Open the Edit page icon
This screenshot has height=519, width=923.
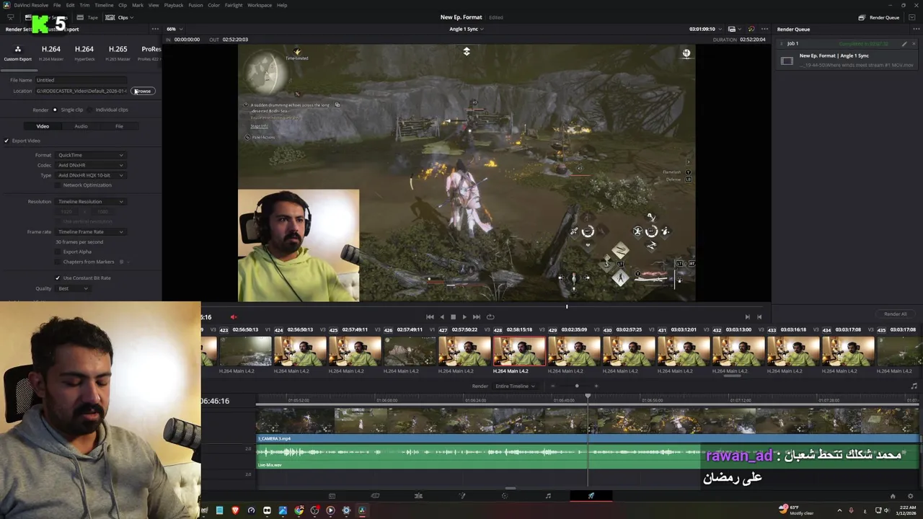click(x=418, y=496)
